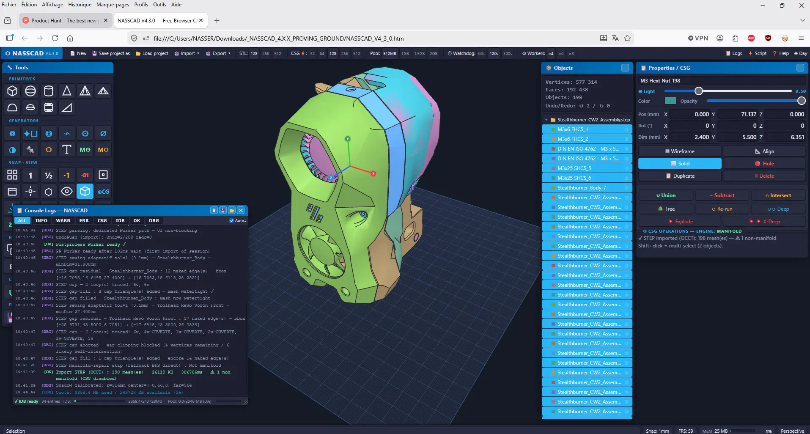Open browser tab list dropdown arrow

[x=802, y=20]
